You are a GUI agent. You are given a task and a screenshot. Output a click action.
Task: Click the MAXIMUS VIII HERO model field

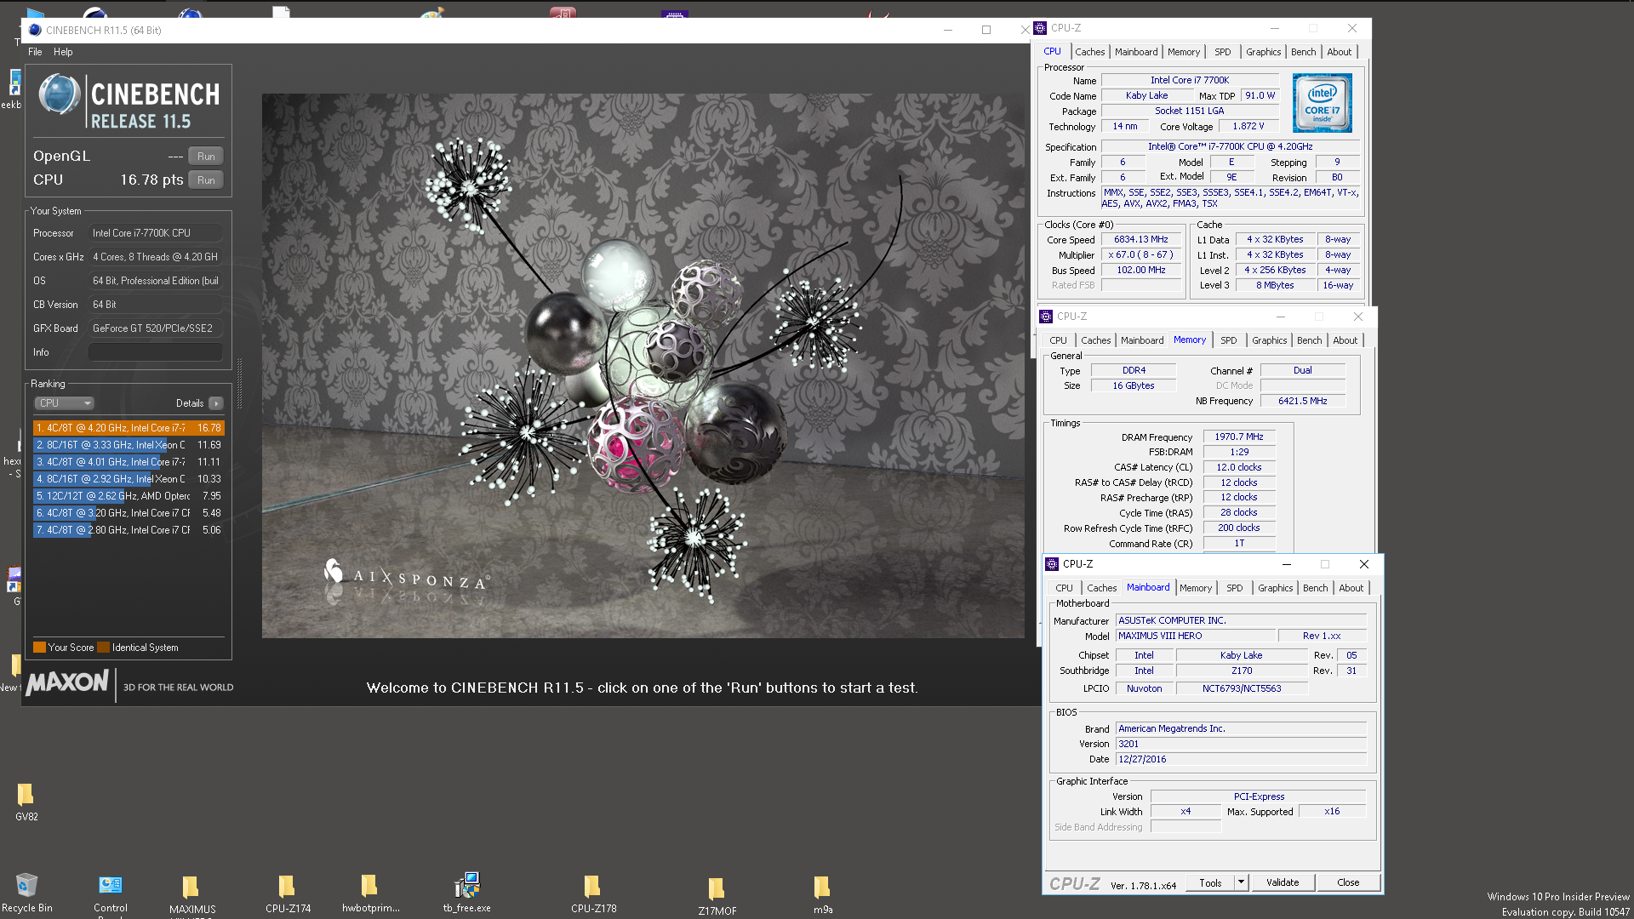pyautogui.click(x=1196, y=636)
